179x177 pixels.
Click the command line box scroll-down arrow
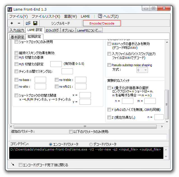(166, 157)
